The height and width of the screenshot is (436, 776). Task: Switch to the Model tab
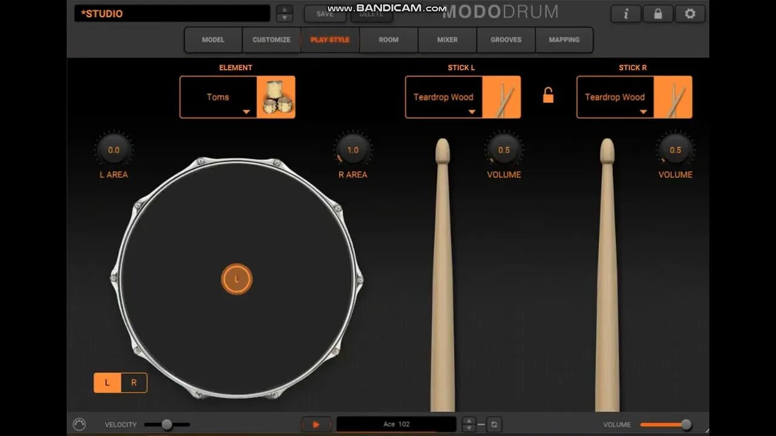pyautogui.click(x=213, y=40)
